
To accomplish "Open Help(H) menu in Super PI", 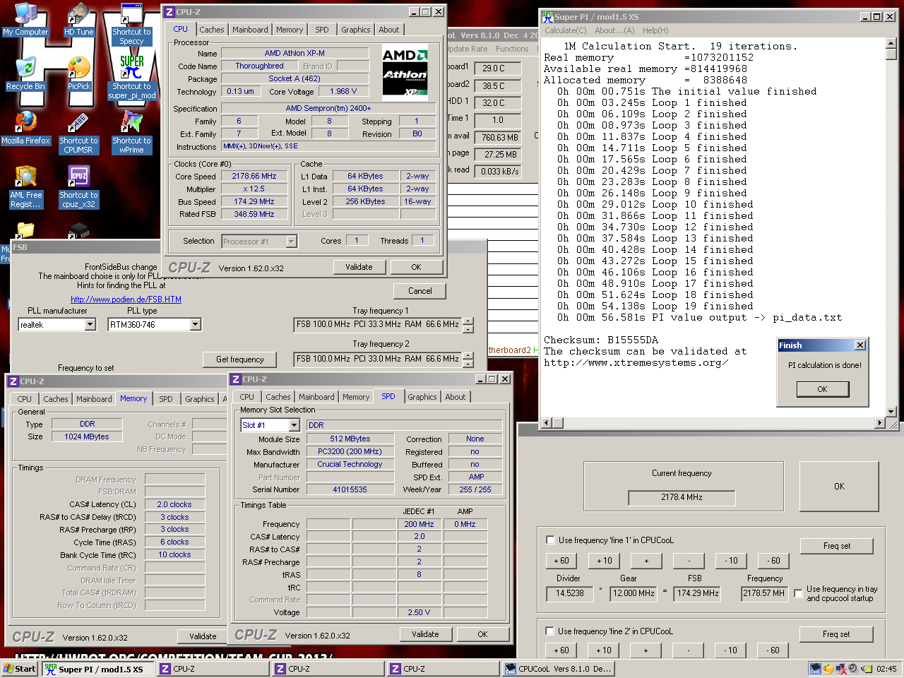I will 655,30.
